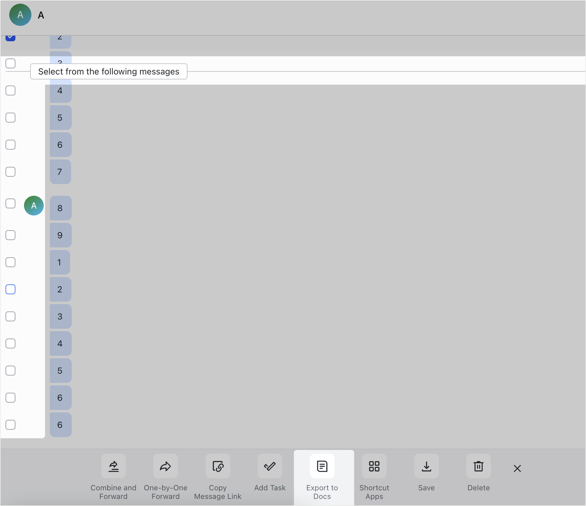Delete selected messages via trash icon

pyautogui.click(x=479, y=466)
